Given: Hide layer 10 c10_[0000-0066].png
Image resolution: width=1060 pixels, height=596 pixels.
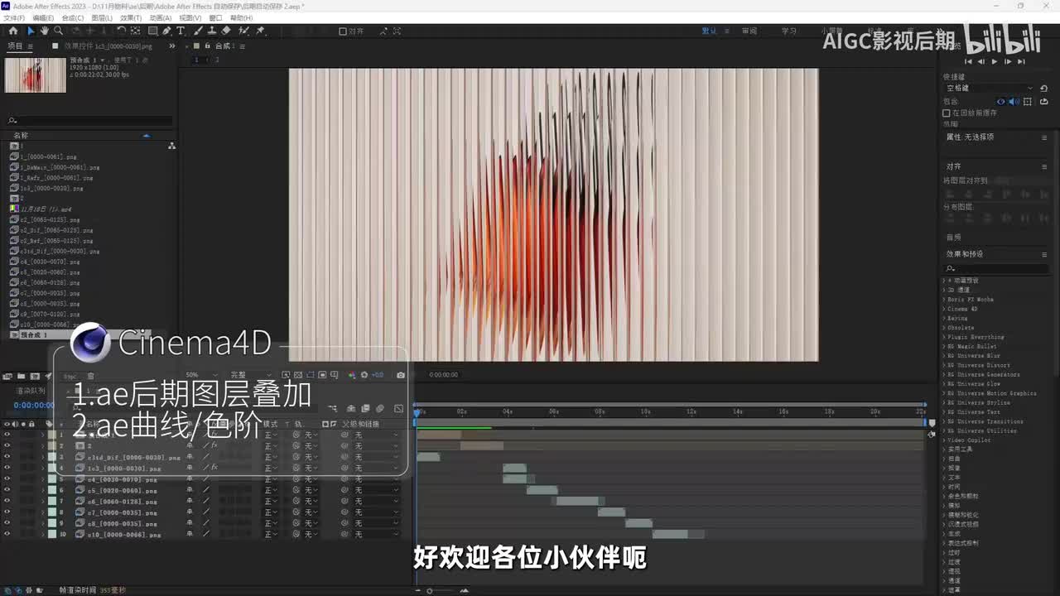Looking at the screenshot, I should 7,534.
